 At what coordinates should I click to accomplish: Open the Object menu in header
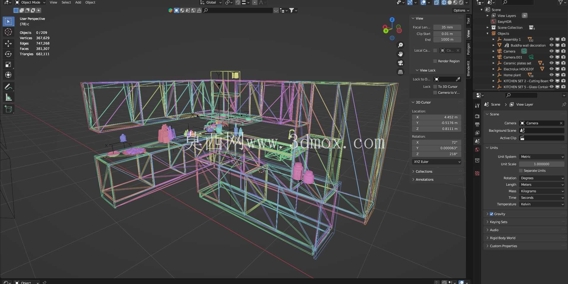tap(90, 2)
